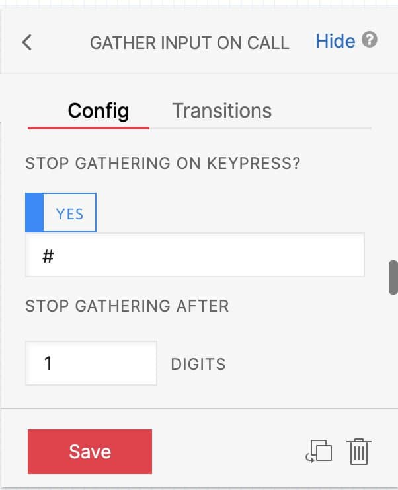This screenshot has height=490, width=398.
Task: Click the back chevron arrow
Action: 27,42
